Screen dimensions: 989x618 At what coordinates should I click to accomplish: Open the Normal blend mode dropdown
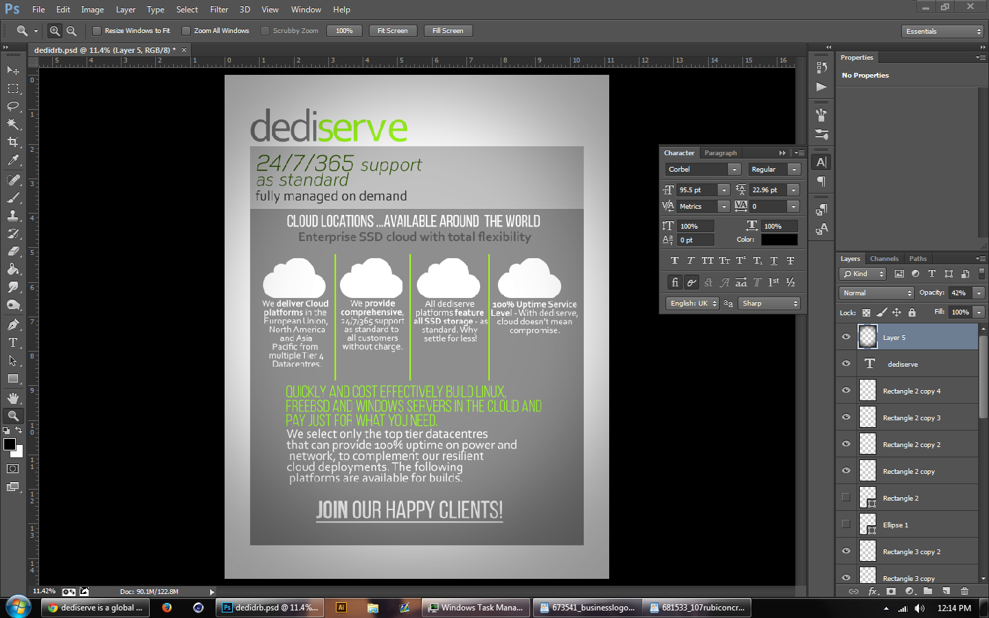876,293
